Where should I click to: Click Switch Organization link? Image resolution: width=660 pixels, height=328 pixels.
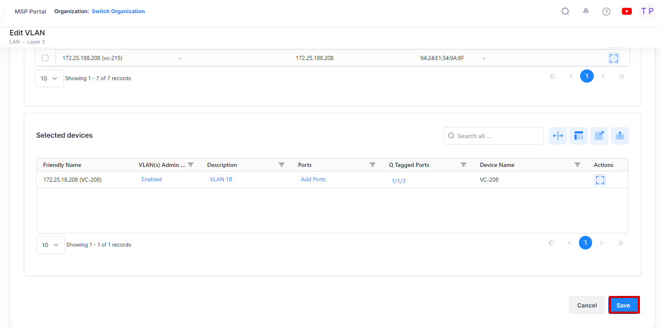[x=118, y=12]
